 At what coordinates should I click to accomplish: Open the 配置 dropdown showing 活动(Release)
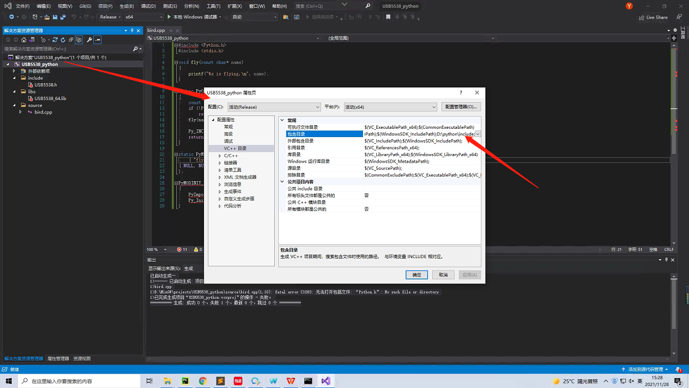[x=274, y=106]
